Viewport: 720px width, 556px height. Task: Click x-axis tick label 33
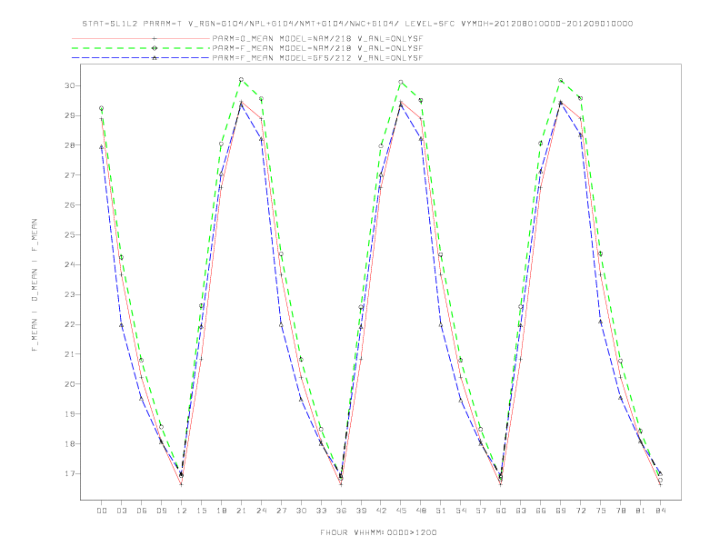(321, 511)
